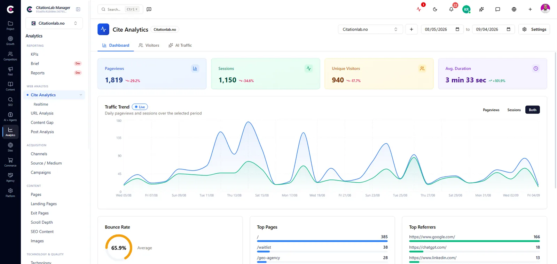Open the Growth section icon
Viewport: 557px width, 264px height.
(10, 41)
